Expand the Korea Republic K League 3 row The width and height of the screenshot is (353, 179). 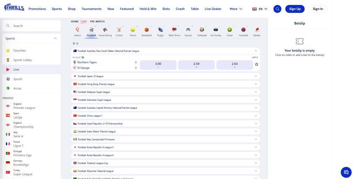tap(165, 147)
